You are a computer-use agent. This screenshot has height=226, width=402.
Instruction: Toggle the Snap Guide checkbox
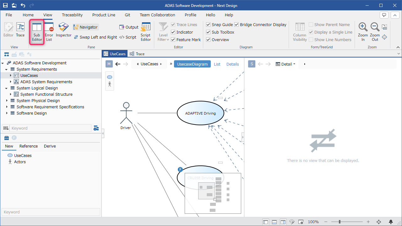(x=208, y=24)
